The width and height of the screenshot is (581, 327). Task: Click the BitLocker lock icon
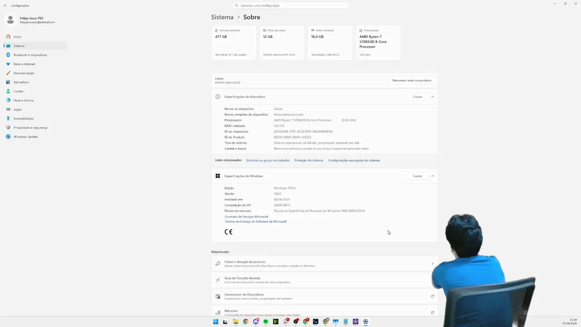[218, 312]
